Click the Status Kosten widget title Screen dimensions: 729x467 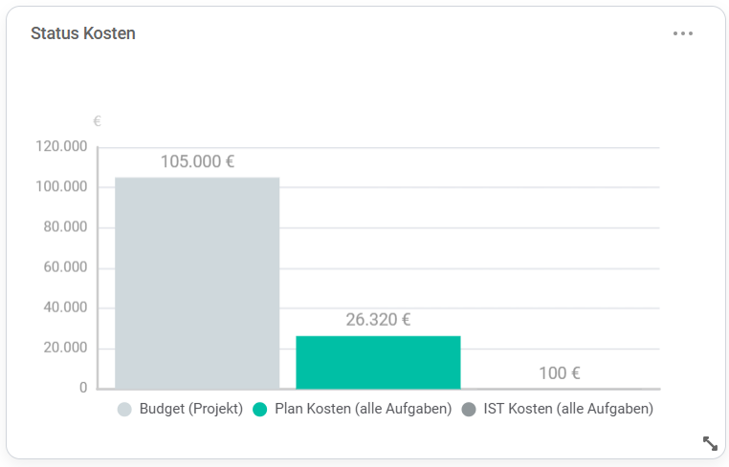pyautogui.click(x=83, y=33)
